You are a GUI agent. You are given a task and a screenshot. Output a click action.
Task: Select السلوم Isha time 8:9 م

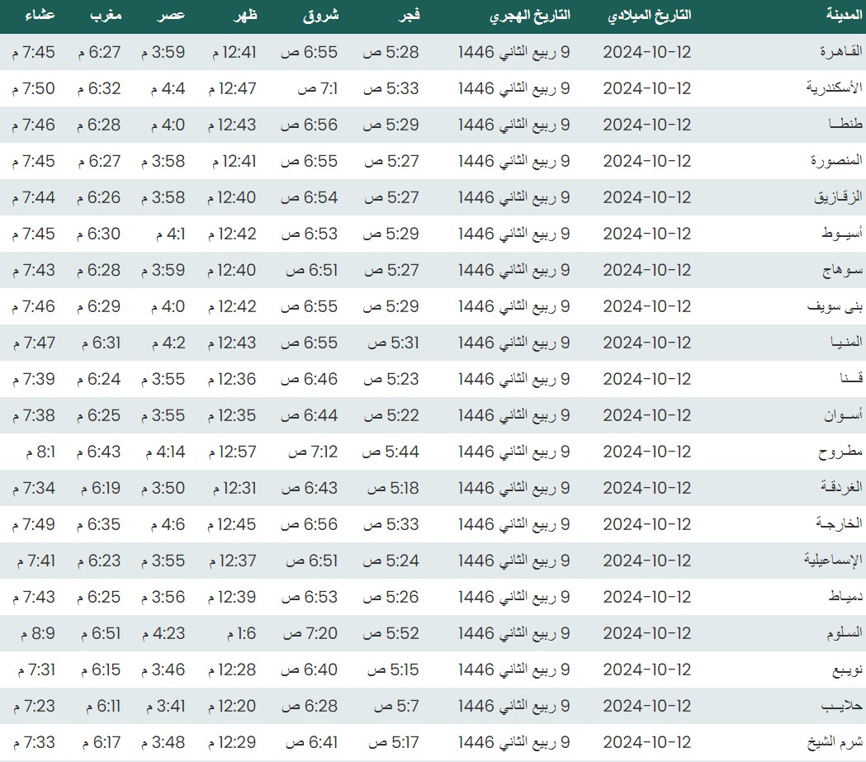pos(34,633)
